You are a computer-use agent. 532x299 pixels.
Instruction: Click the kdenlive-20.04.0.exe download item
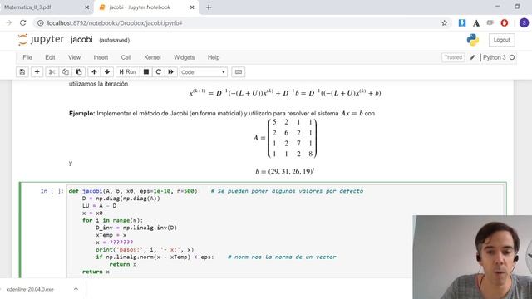pyautogui.click(x=30, y=289)
